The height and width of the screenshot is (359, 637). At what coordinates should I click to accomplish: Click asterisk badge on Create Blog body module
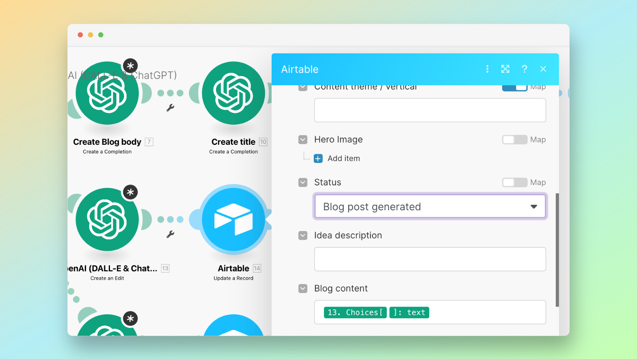pyautogui.click(x=130, y=66)
